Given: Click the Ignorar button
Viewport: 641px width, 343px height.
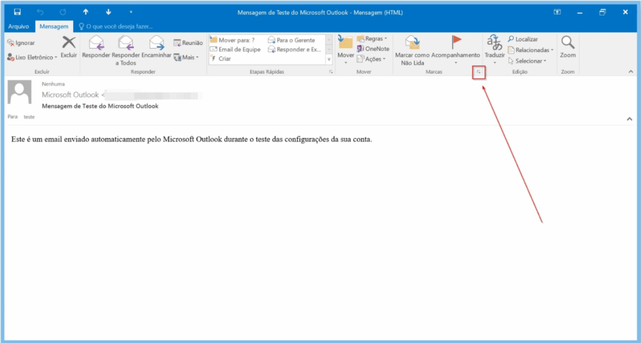Looking at the screenshot, I should [21, 43].
